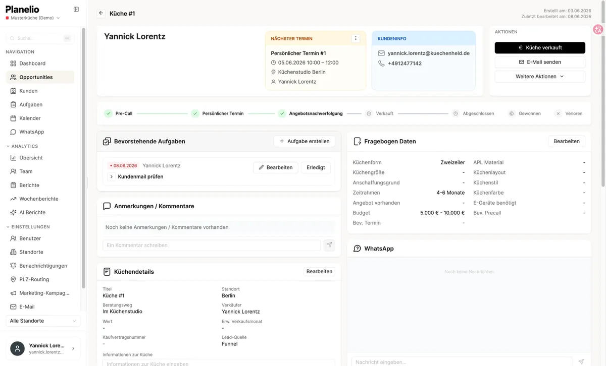
Task: Open the Alle Standorte location dropdown
Action: coord(43,321)
